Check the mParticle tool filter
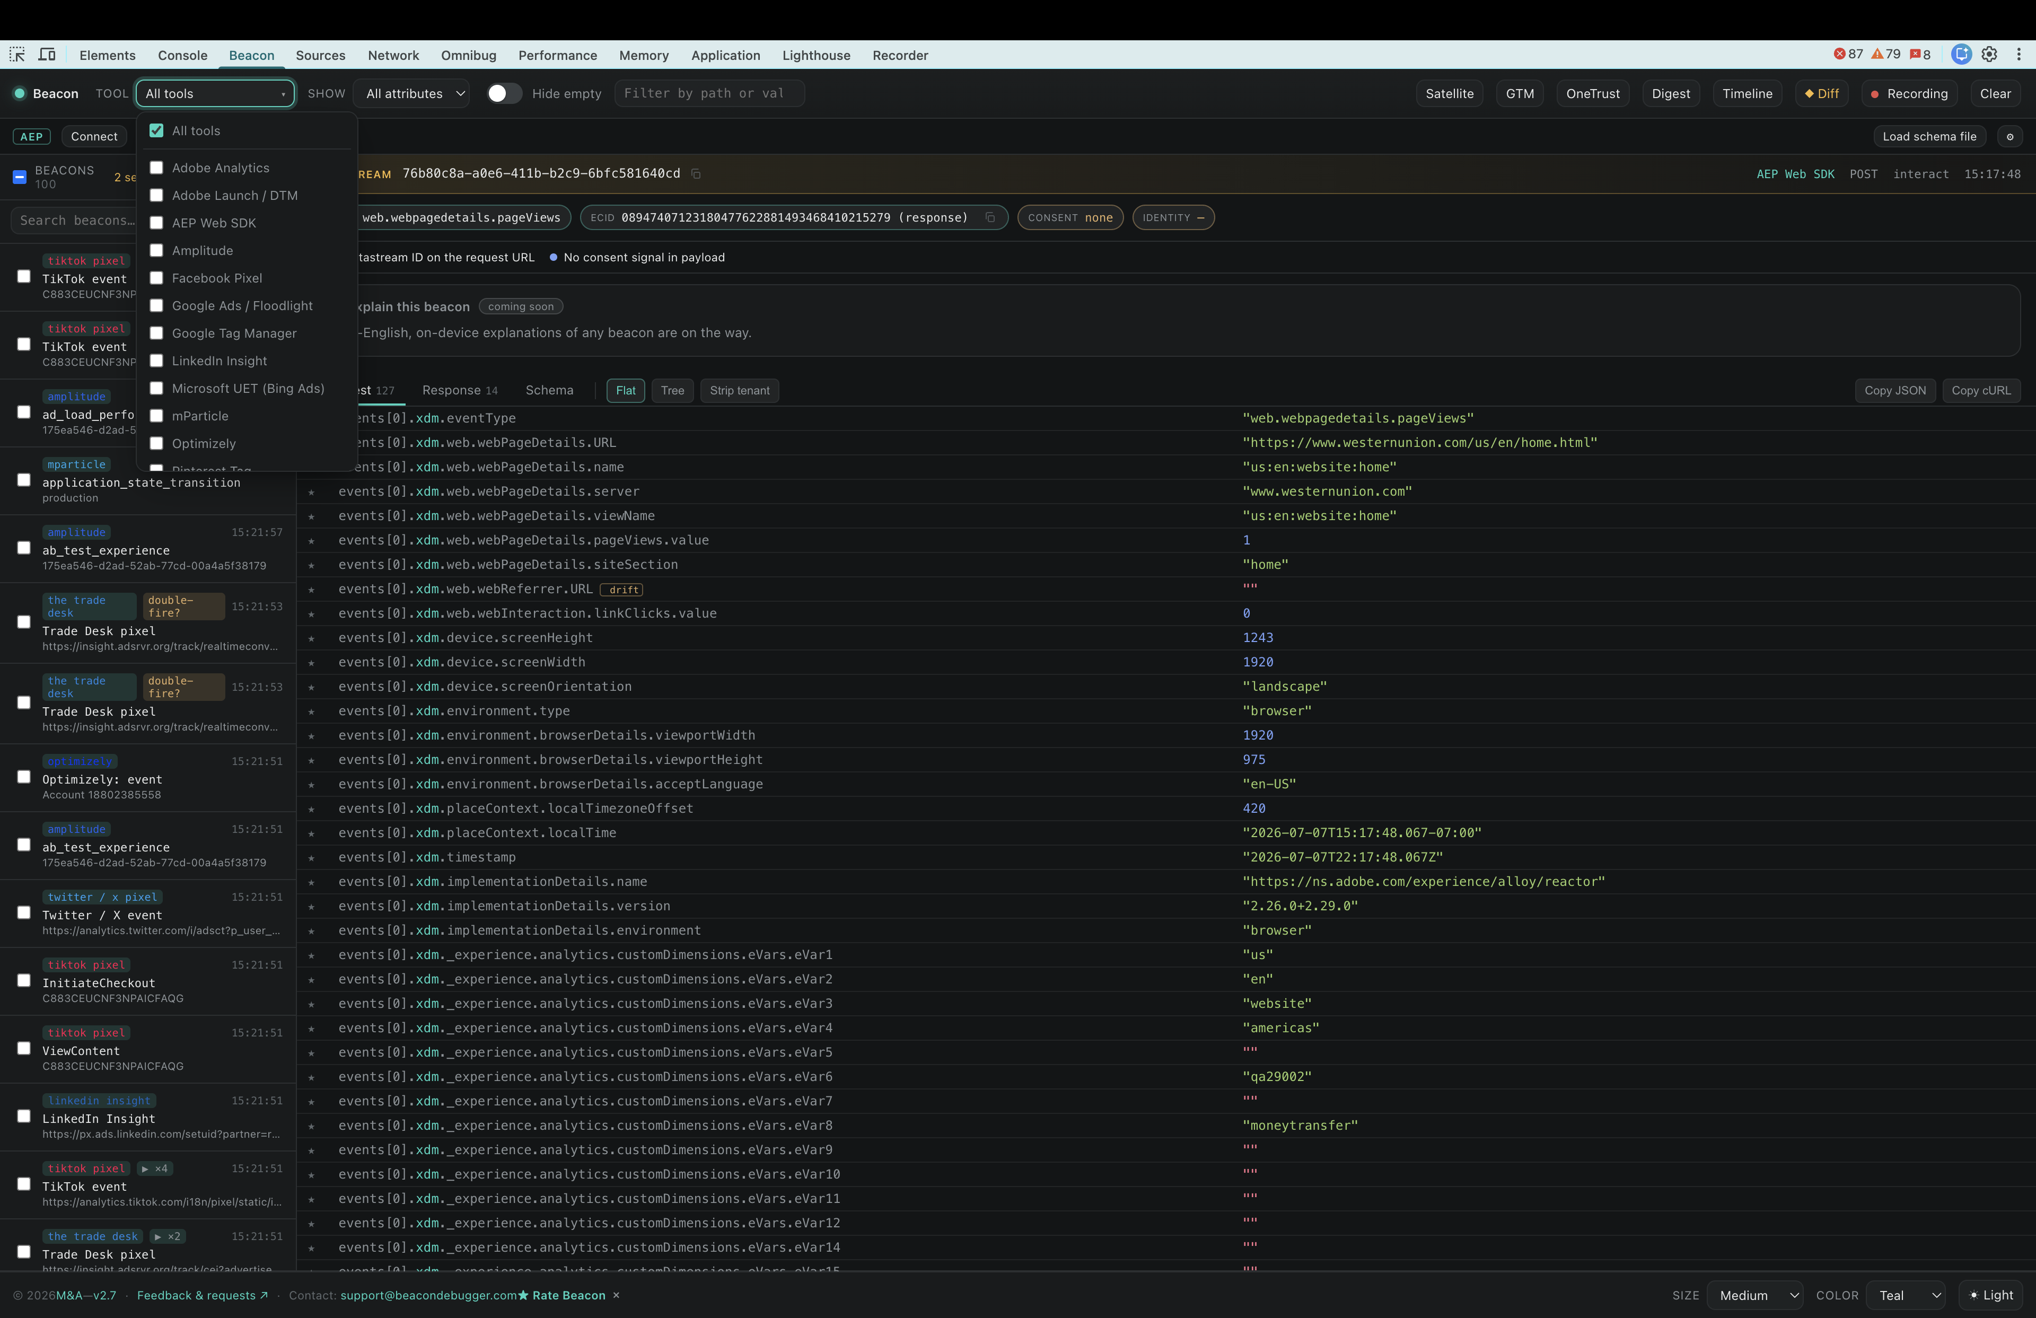Viewport: 2036px width, 1318px height. pyautogui.click(x=156, y=416)
